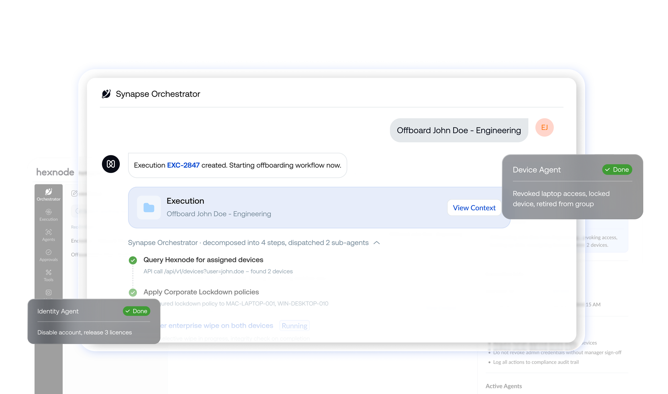Click the Running status tag
Screen dimensions: 668x394
point(294,326)
